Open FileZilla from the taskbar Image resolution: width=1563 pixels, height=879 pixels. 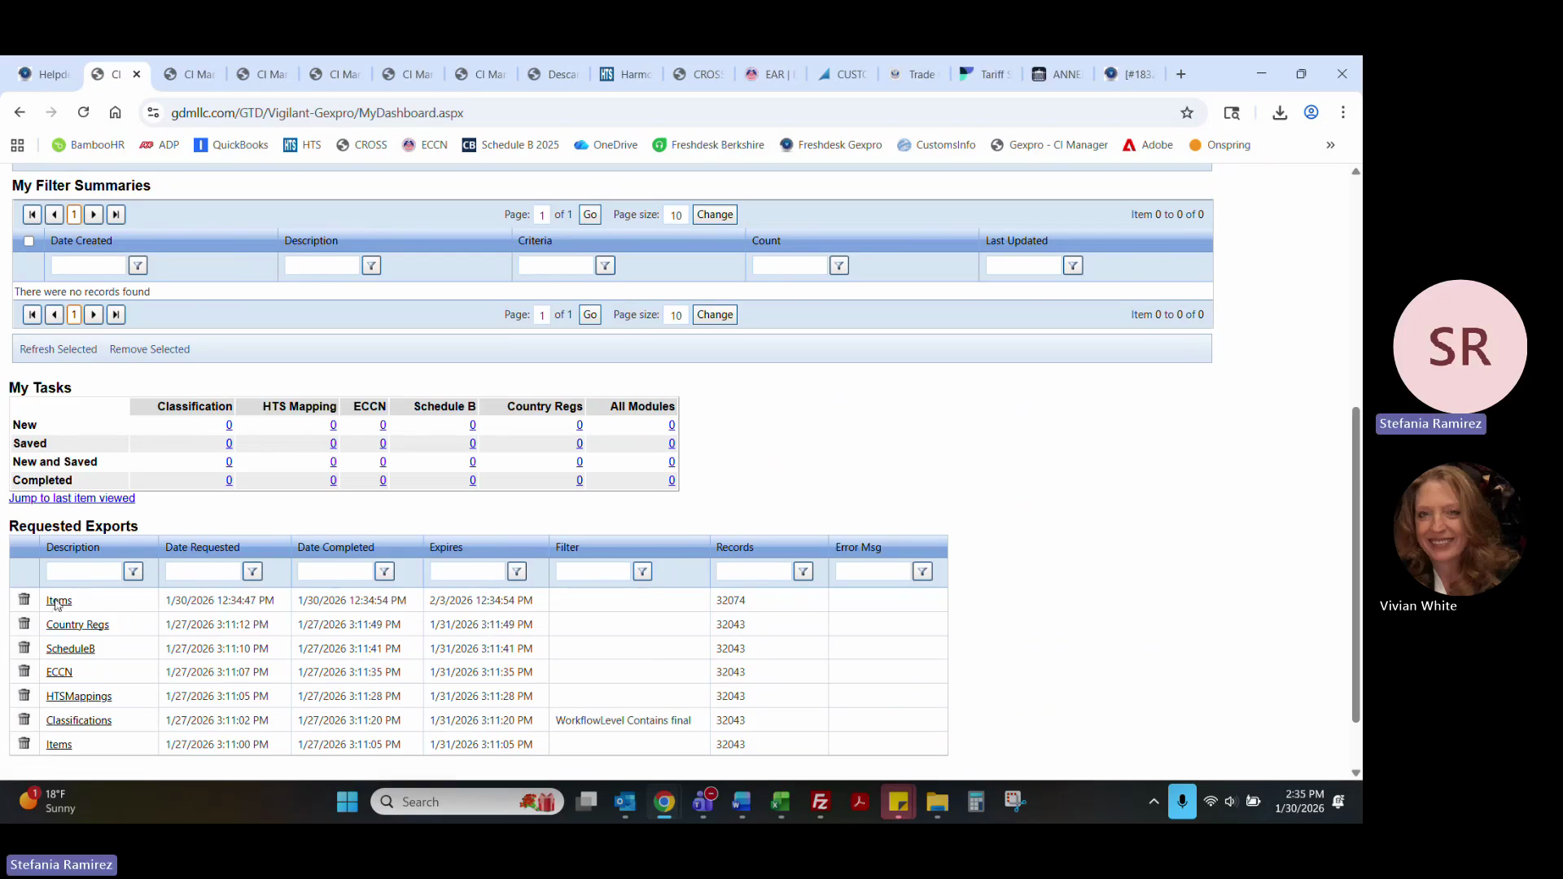pos(820,802)
